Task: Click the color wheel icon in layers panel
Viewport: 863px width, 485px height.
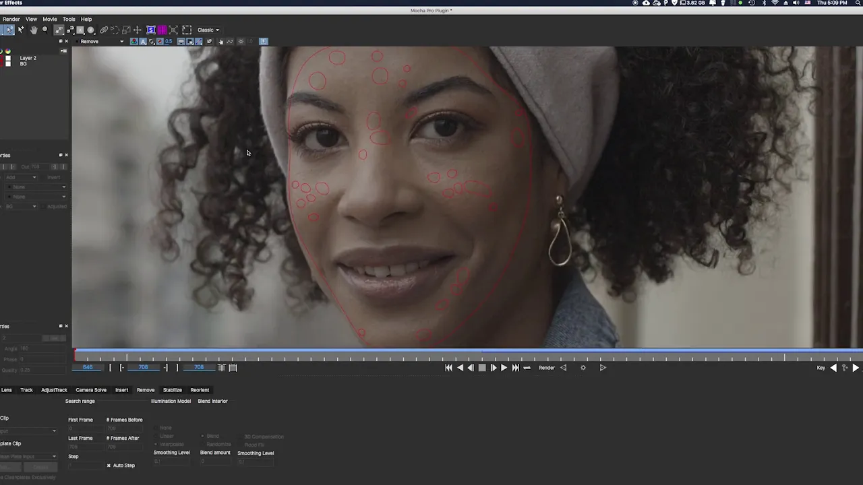Action: click(8, 51)
